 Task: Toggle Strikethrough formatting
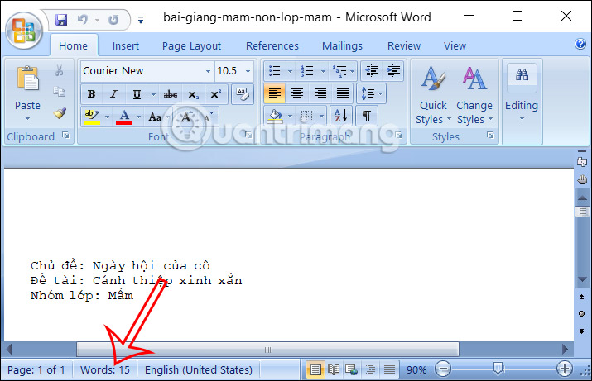tap(171, 94)
